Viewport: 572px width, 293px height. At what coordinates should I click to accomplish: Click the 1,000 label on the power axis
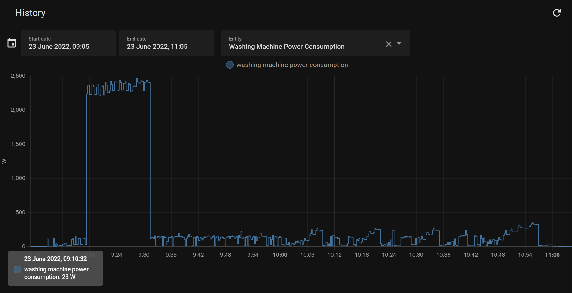(x=18, y=178)
